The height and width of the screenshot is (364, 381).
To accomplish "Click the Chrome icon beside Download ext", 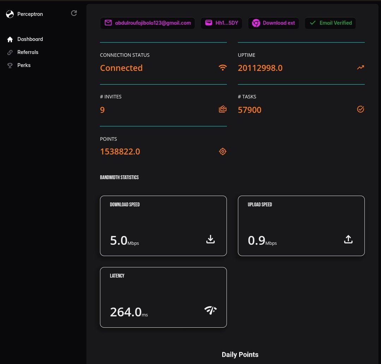I will click(x=256, y=23).
